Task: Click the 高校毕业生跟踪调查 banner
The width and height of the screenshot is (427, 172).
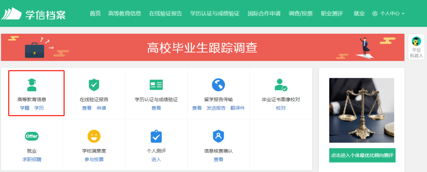Action: tap(202, 48)
